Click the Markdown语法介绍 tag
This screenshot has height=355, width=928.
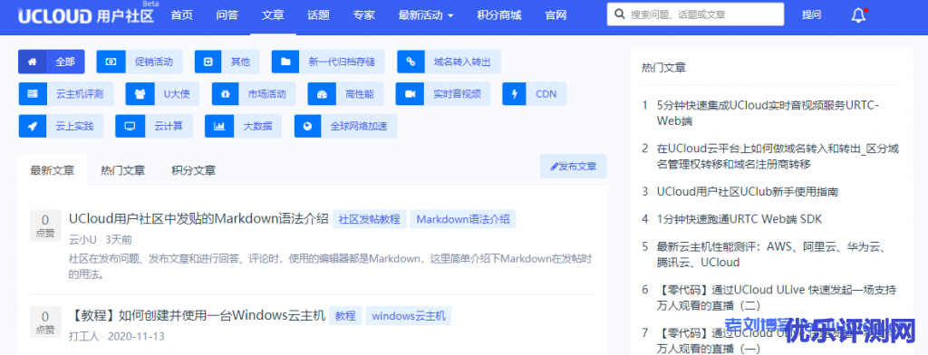[x=463, y=219]
